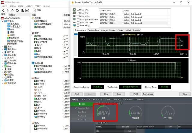
Task: Select Game Mode in Ryzen Master
Action: tap(82, 112)
